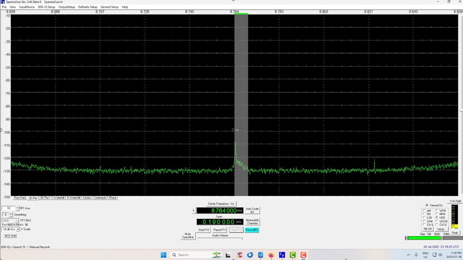Select USB demodulation mode
Image resolution: width=463 pixels, height=260 pixels.
pyautogui.click(x=437, y=218)
